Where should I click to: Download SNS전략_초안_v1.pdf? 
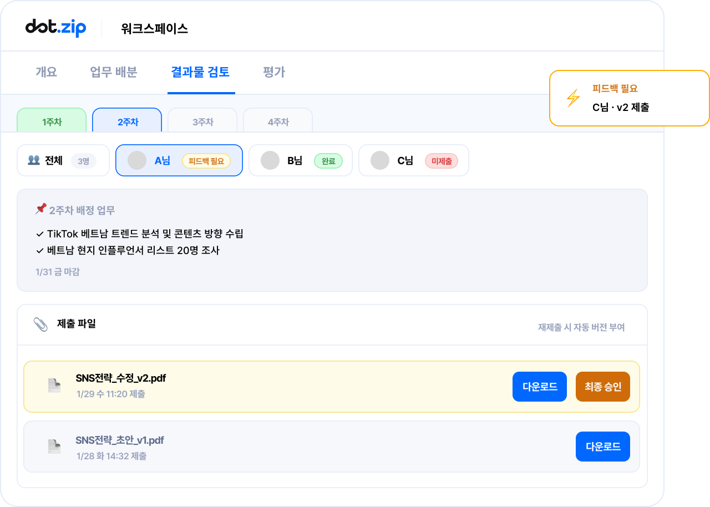pos(603,447)
